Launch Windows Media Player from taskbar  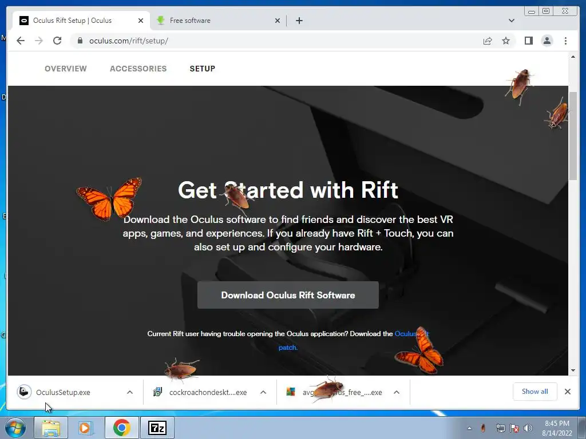[x=86, y=428]
